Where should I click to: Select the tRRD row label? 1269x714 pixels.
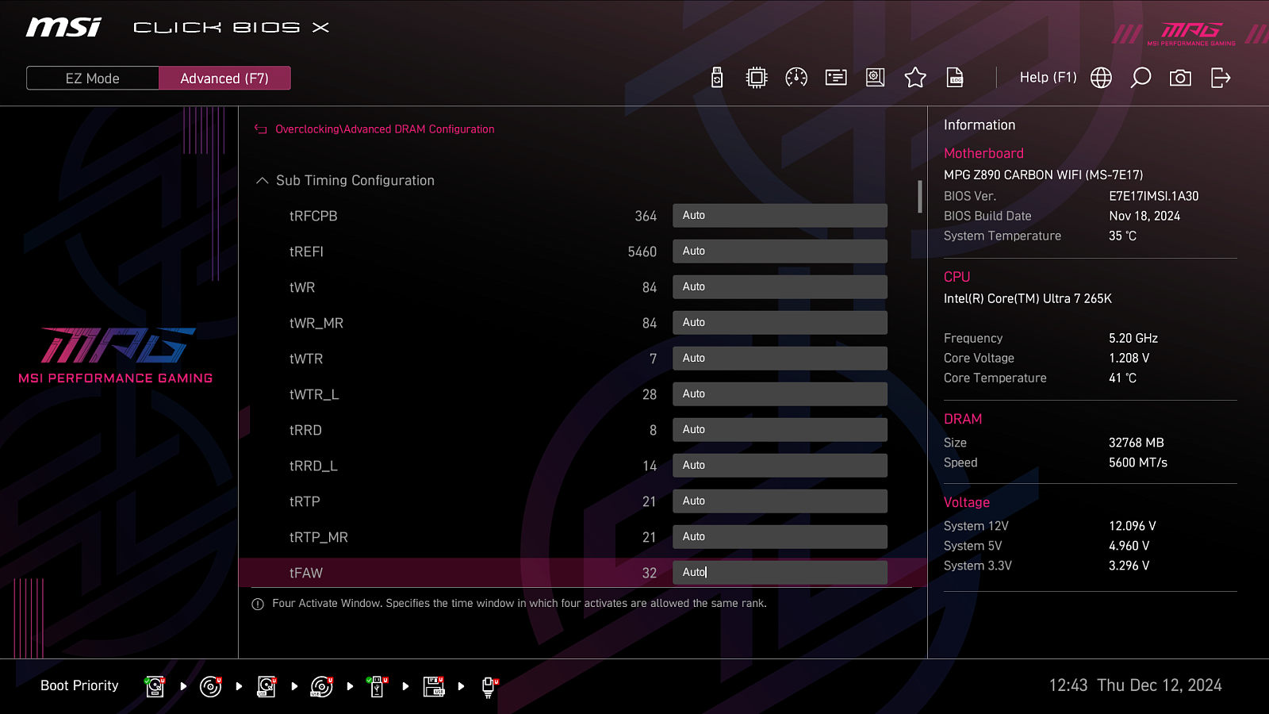click(x=305, y=430)
